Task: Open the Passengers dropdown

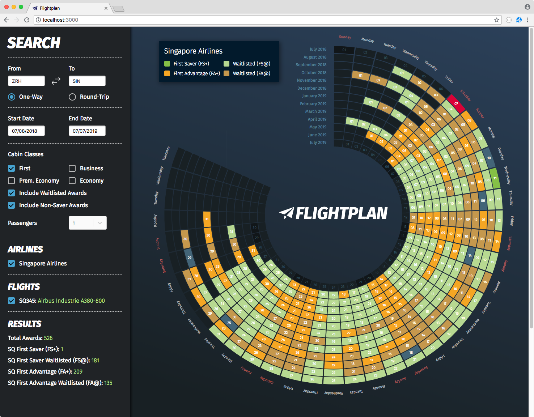Action: pos(88,223)
